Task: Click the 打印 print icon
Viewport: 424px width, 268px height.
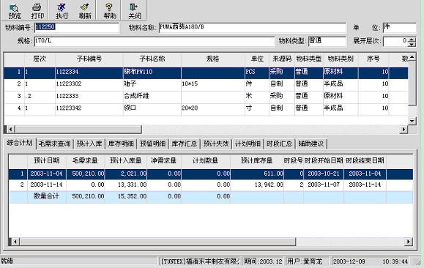Action: 37,11
